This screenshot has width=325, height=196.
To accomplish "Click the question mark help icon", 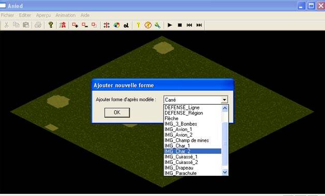I will (51, 25).
